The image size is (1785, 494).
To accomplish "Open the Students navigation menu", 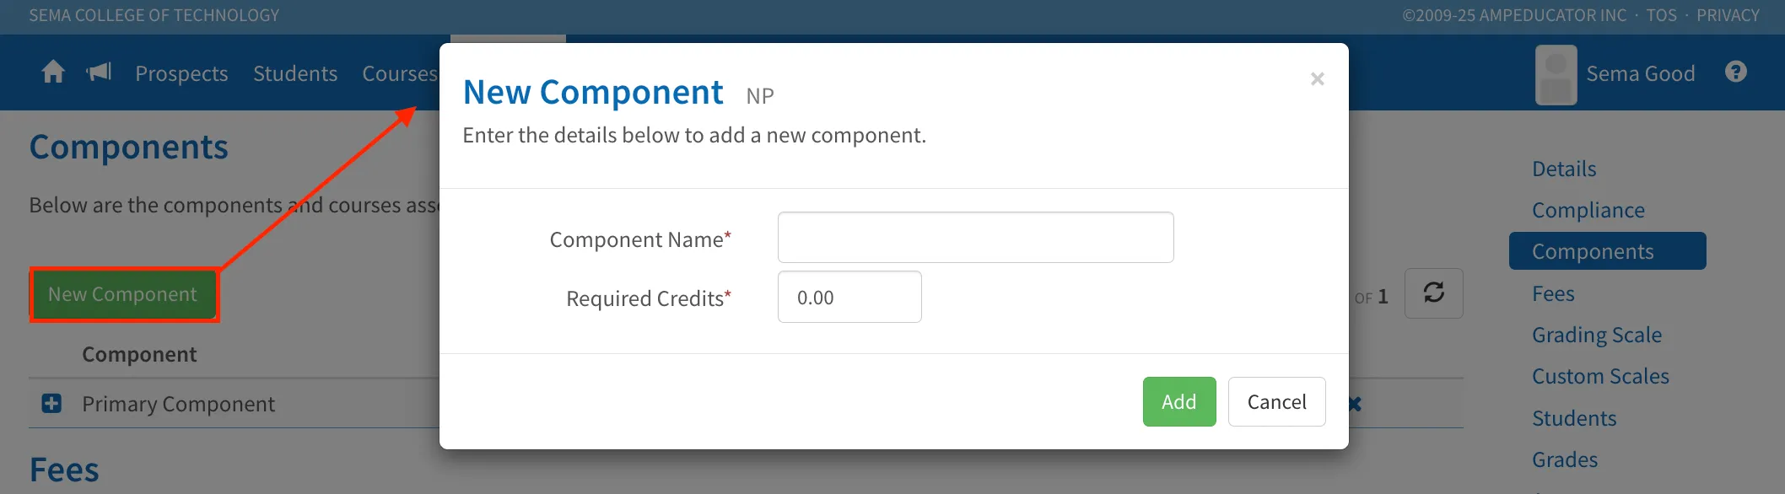I will pyautogui.click(x=295, y=73).
